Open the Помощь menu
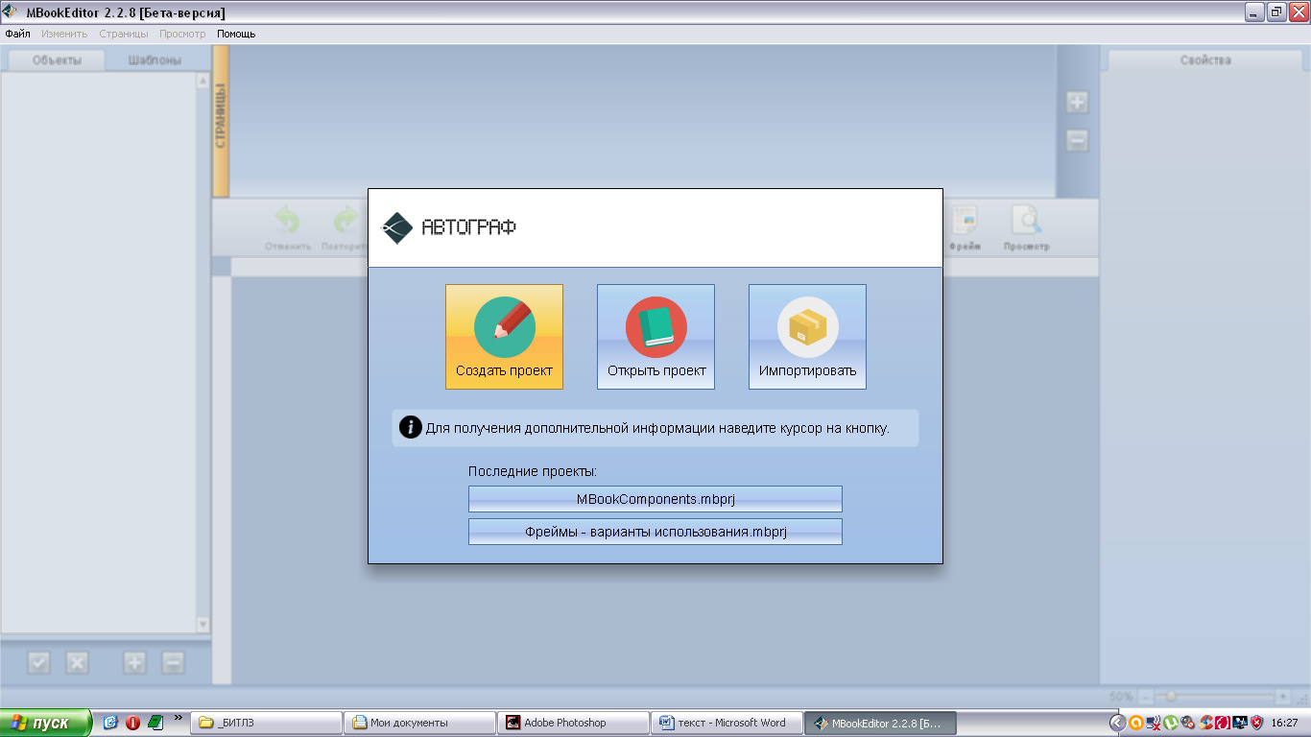1311x737 pixels. pos(236,34)
